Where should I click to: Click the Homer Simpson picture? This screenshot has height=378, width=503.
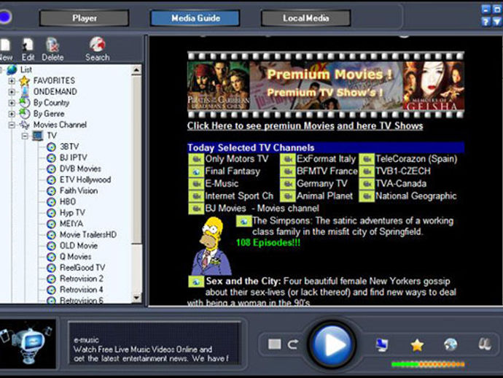tap(211, 246)
